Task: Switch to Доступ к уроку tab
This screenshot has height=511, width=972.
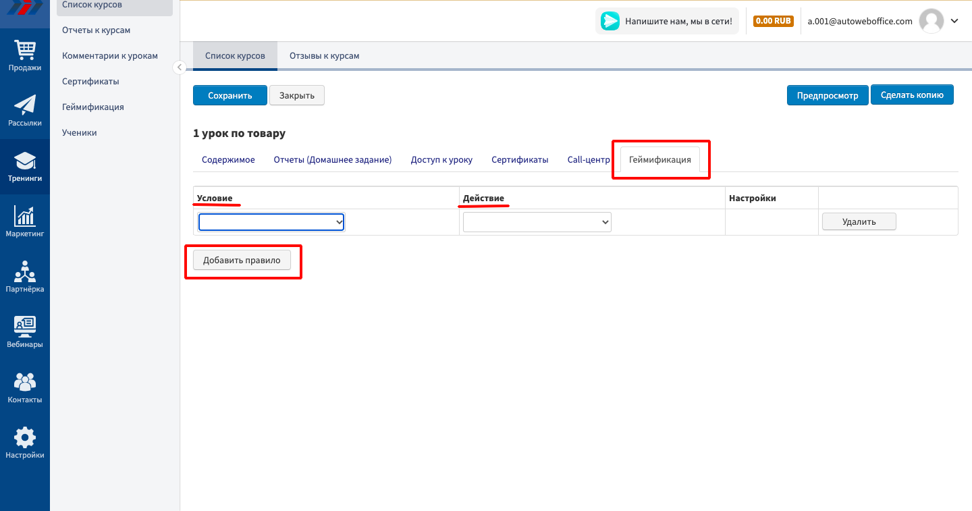Action: click(441, 160)
